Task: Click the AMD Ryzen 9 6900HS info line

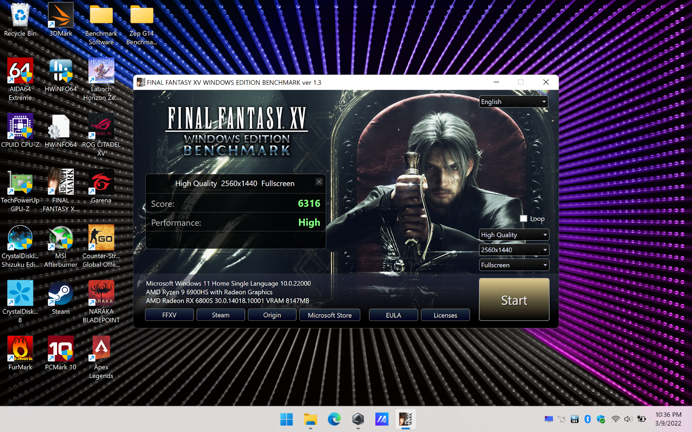Action: click(x=209, y=292)
